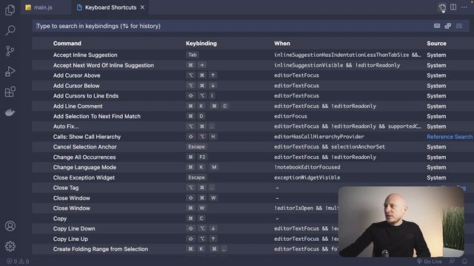
Task: Split the editor right
Action: click(453, 7)
